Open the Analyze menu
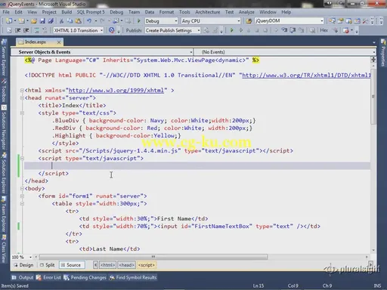 246,12
